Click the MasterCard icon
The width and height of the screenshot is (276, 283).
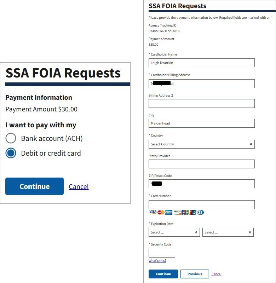(161, 212)
